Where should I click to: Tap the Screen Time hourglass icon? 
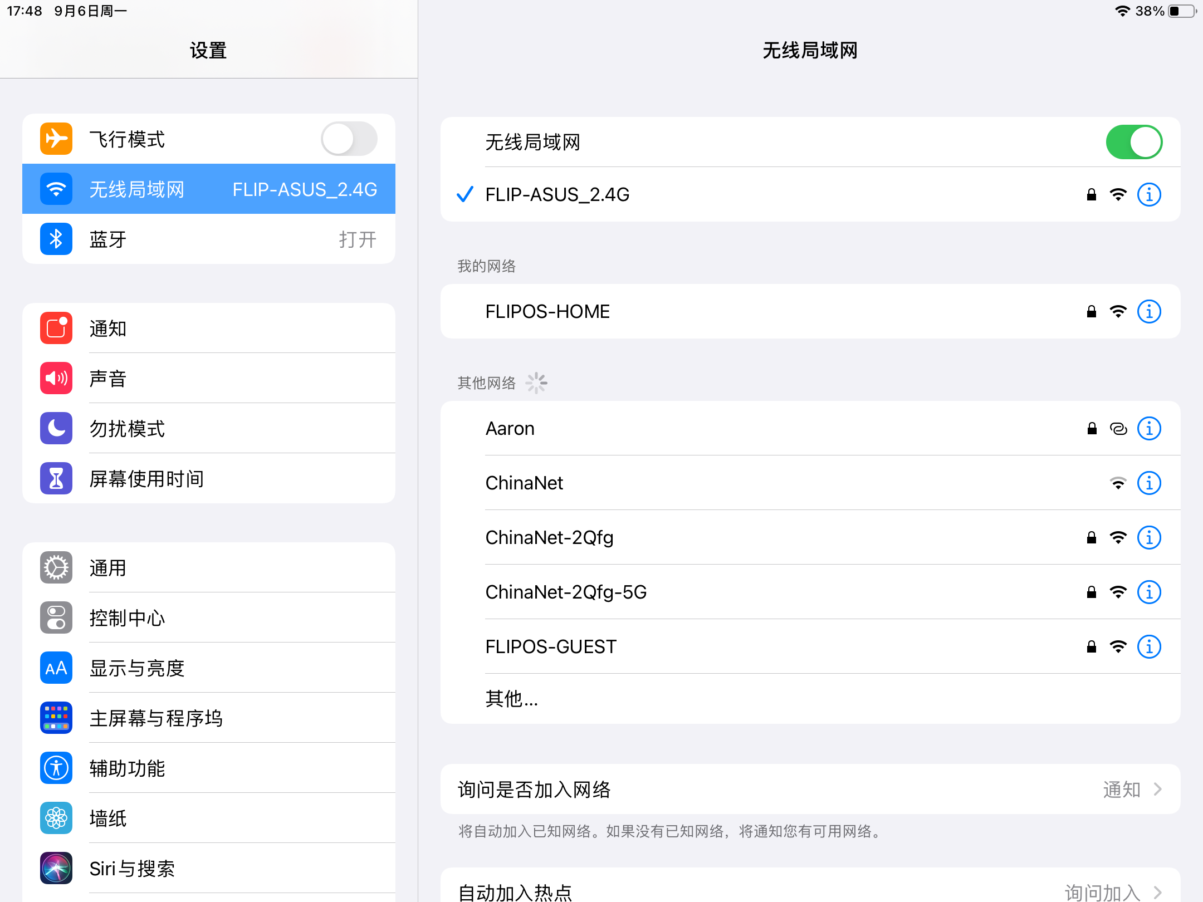click(x=56, y=478)
